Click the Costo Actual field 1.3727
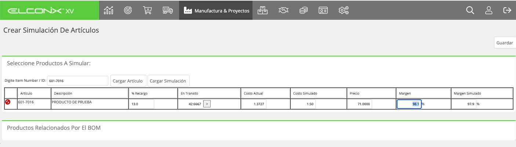The image size is (516, 147). [x=254, y=104]
